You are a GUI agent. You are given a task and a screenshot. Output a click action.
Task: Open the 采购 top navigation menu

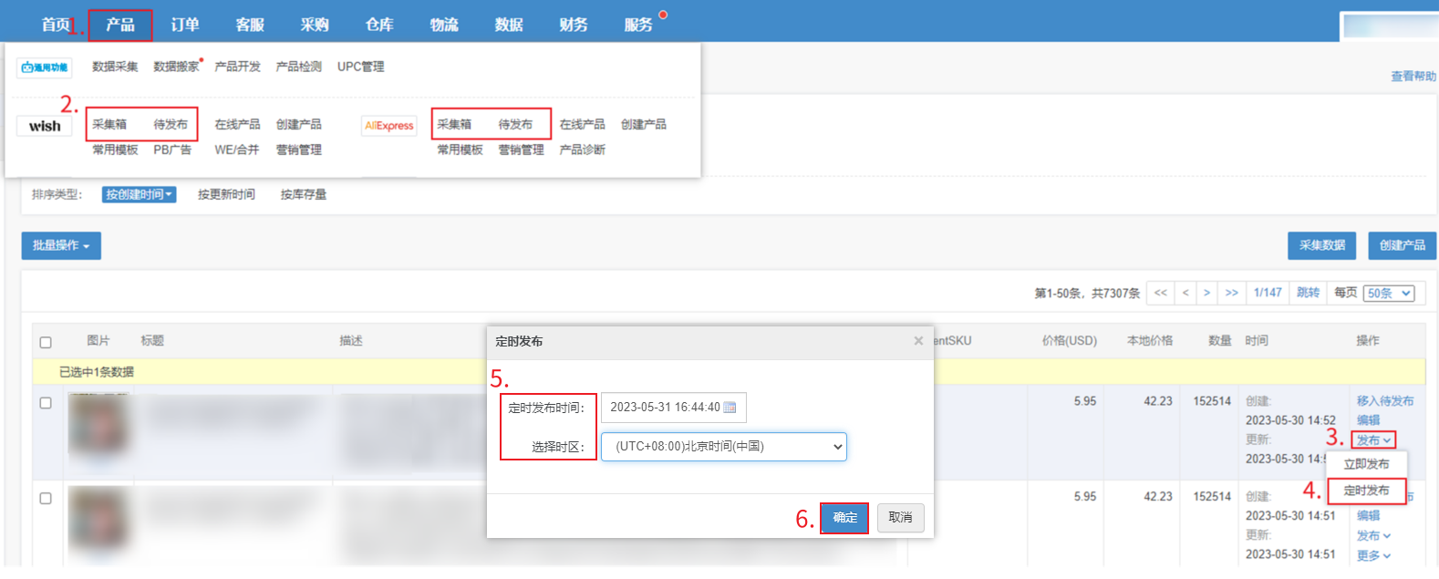[315, 25]
